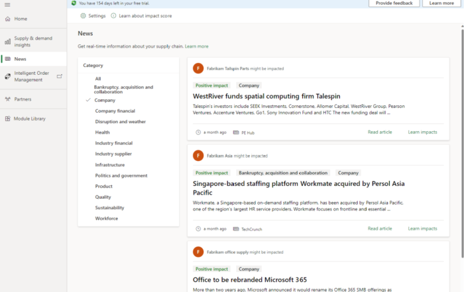Open Office to be rebranded headline
Image resolution: width=464 pixels, height=292 pixels.
pyautogui.click(x=250, y=279)
